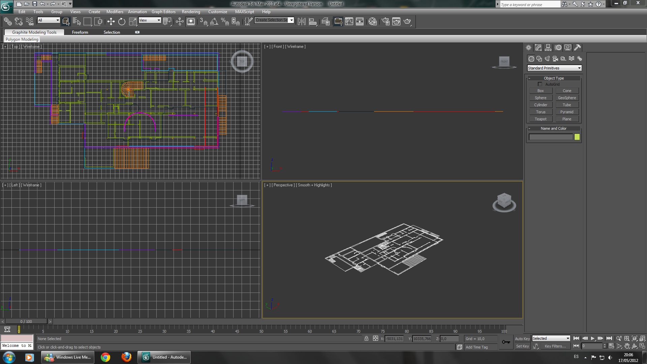Toggle the 3D Snaps tool
The image size is (647, 364).
pos(203,22)
